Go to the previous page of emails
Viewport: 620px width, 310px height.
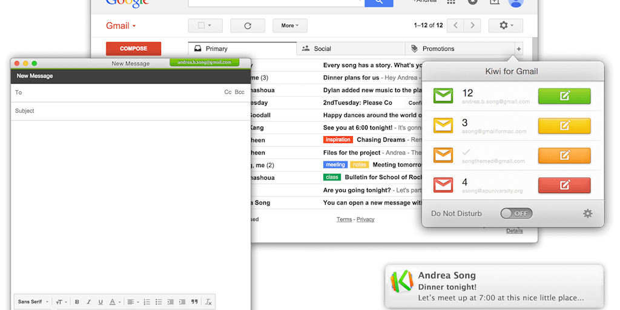pos(455,25)
